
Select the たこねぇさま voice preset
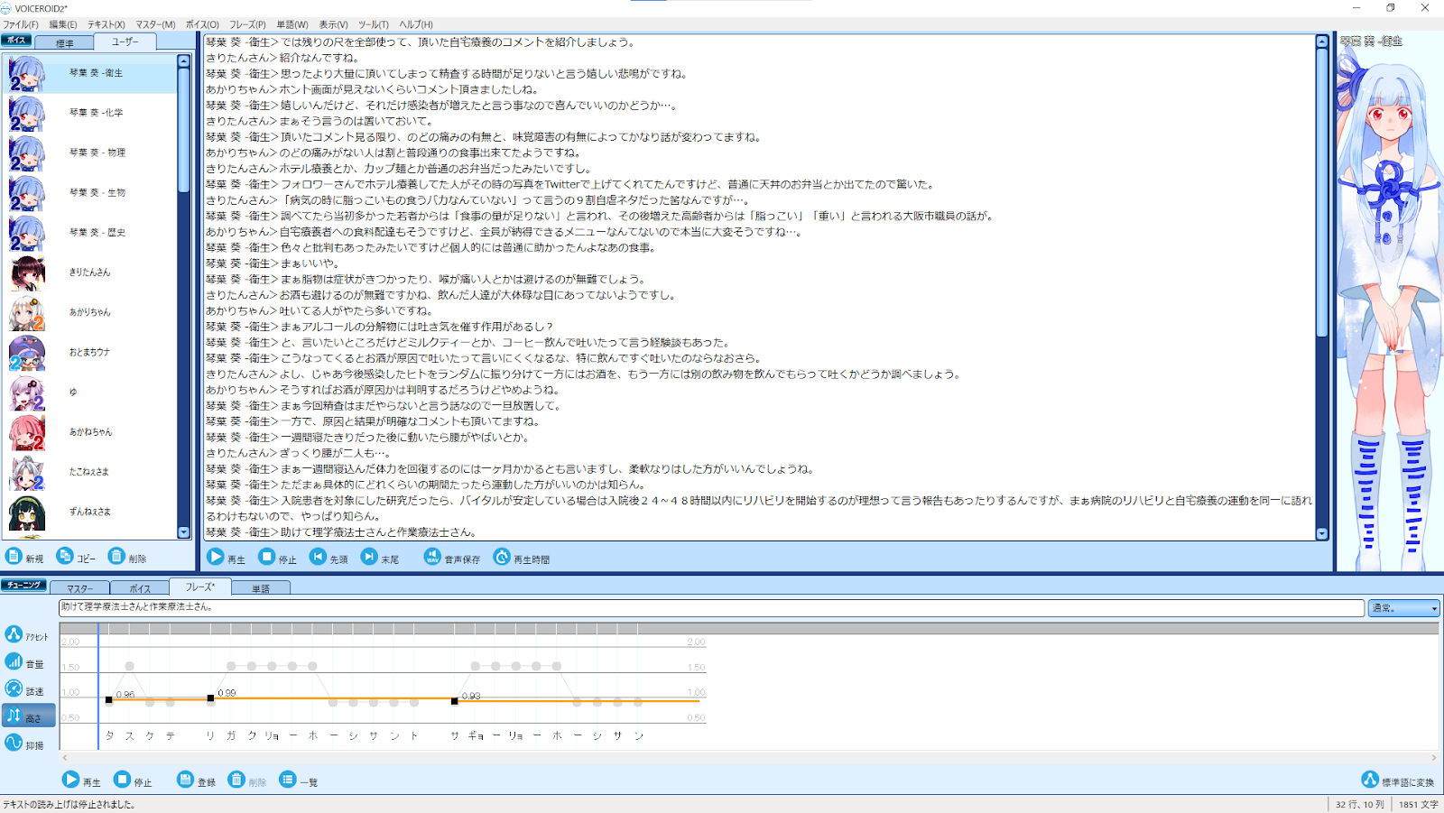tap(90, 471)
